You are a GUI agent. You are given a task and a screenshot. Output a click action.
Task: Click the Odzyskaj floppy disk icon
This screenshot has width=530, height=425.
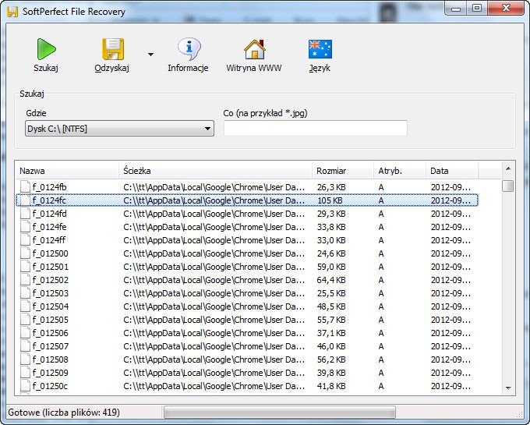pyautogui.click(x=111, y=49)
